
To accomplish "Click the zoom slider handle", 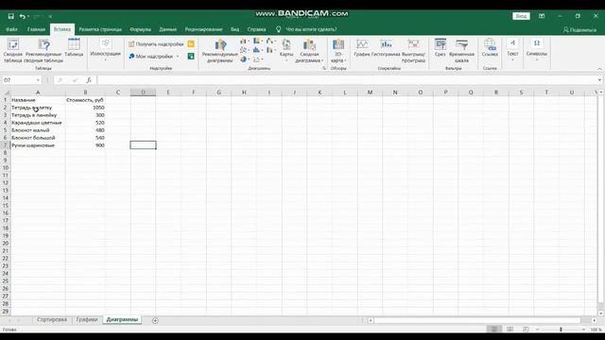I will 561,330.
